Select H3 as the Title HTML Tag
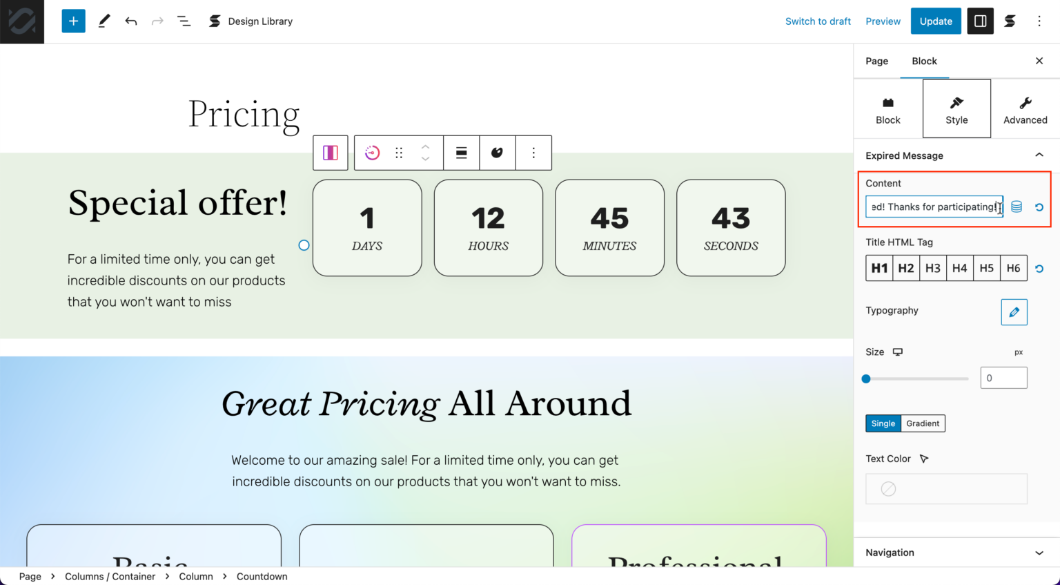 click(x=933, y=268)
